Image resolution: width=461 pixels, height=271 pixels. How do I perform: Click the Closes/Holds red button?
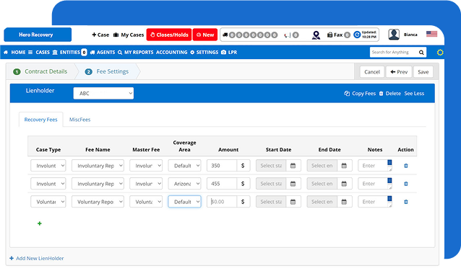click(169, 35)
